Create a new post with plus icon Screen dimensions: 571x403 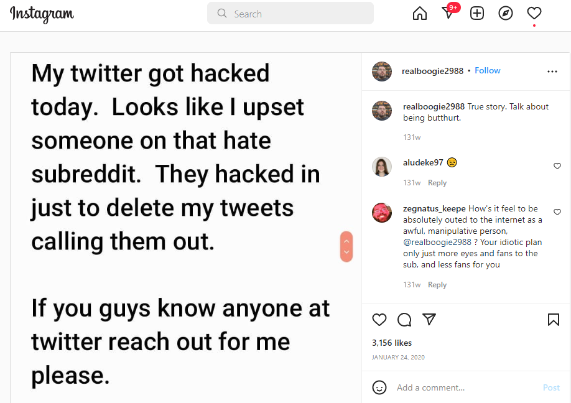tap(477, 13)
